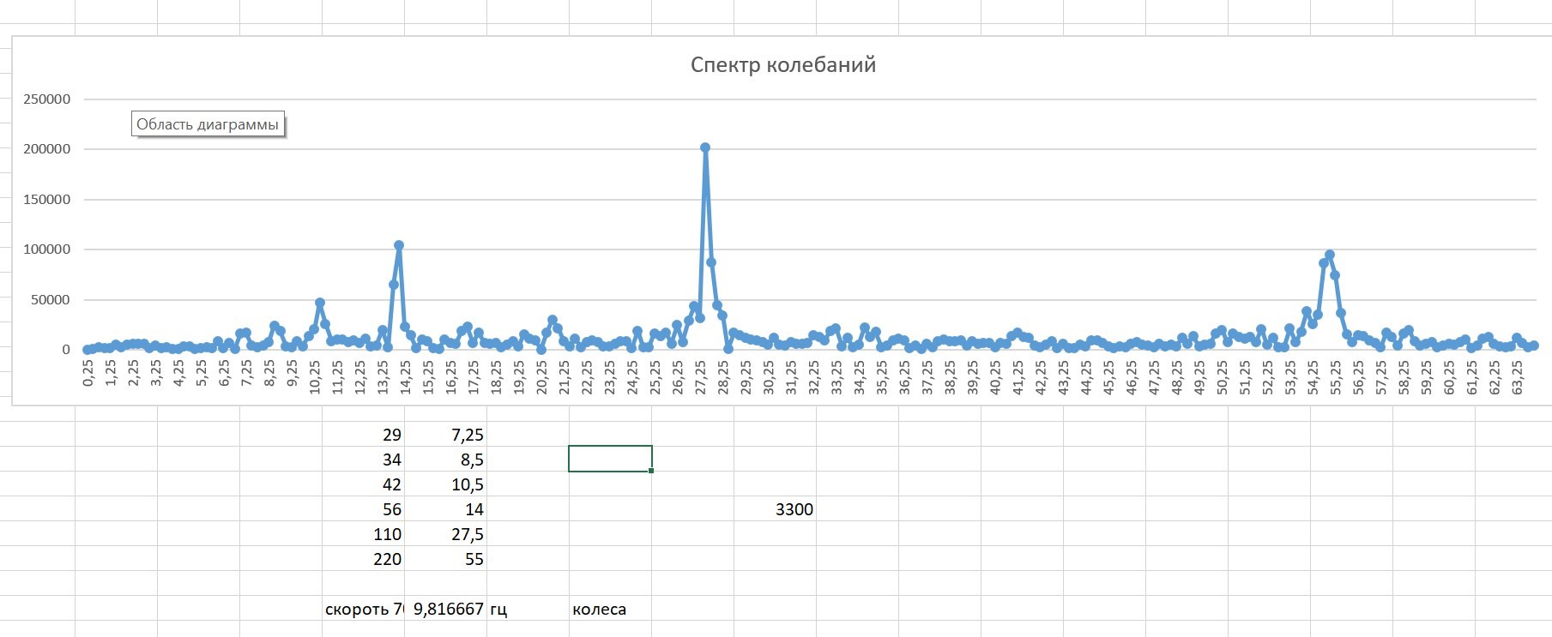Click the x-axis label 54,25

click(1313, 377)
